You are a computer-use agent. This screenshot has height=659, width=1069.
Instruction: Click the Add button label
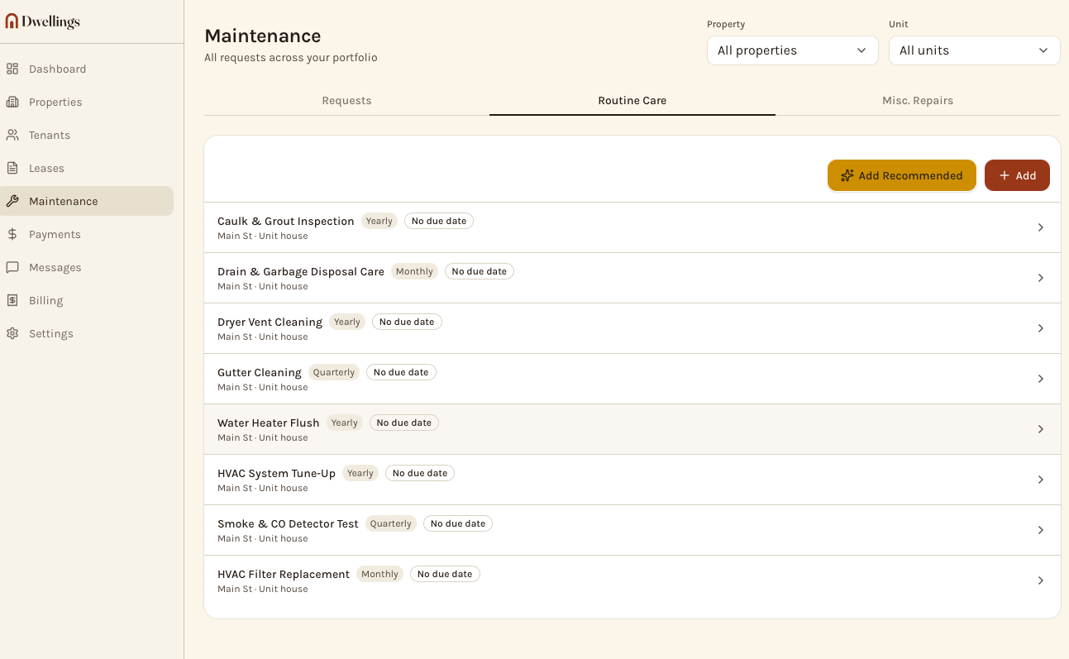coord(1026,175)
